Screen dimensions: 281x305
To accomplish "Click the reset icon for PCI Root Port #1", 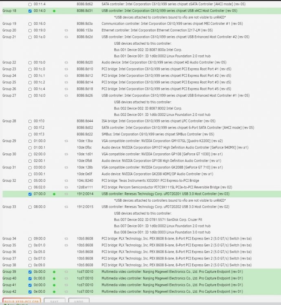I will (66, 69).
